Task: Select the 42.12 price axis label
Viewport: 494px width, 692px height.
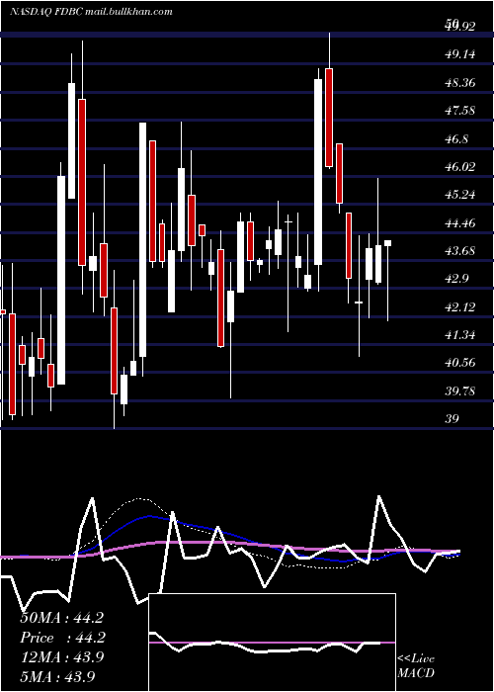Action: pos(460,307)
